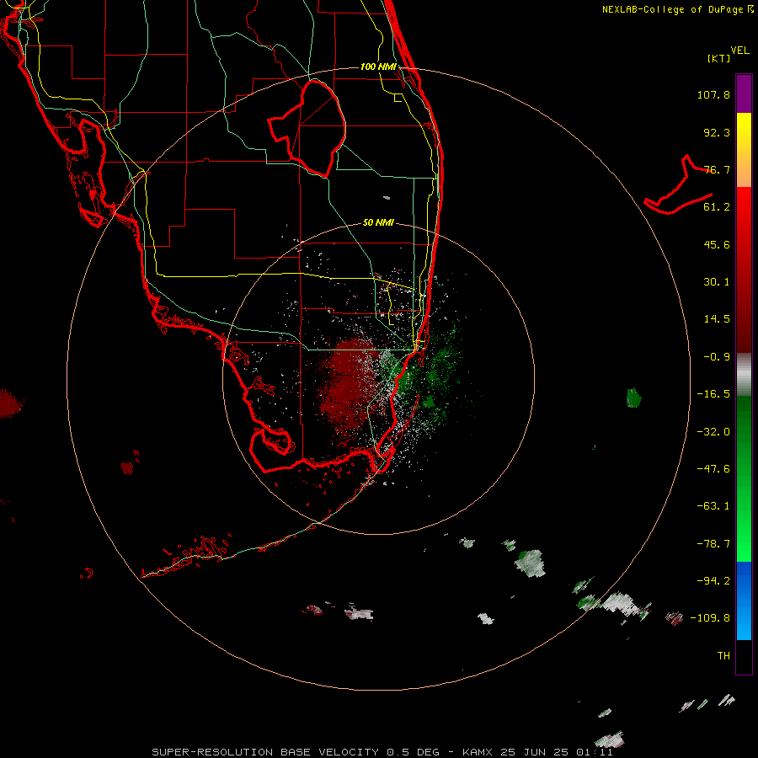Select the 76.7 scale value

click(717, 169)
